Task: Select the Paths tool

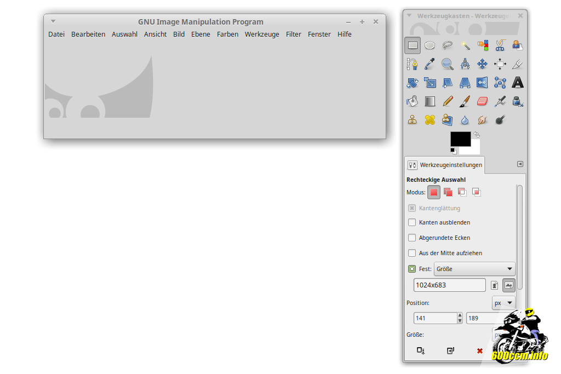Action: click(x=413, y=64)
